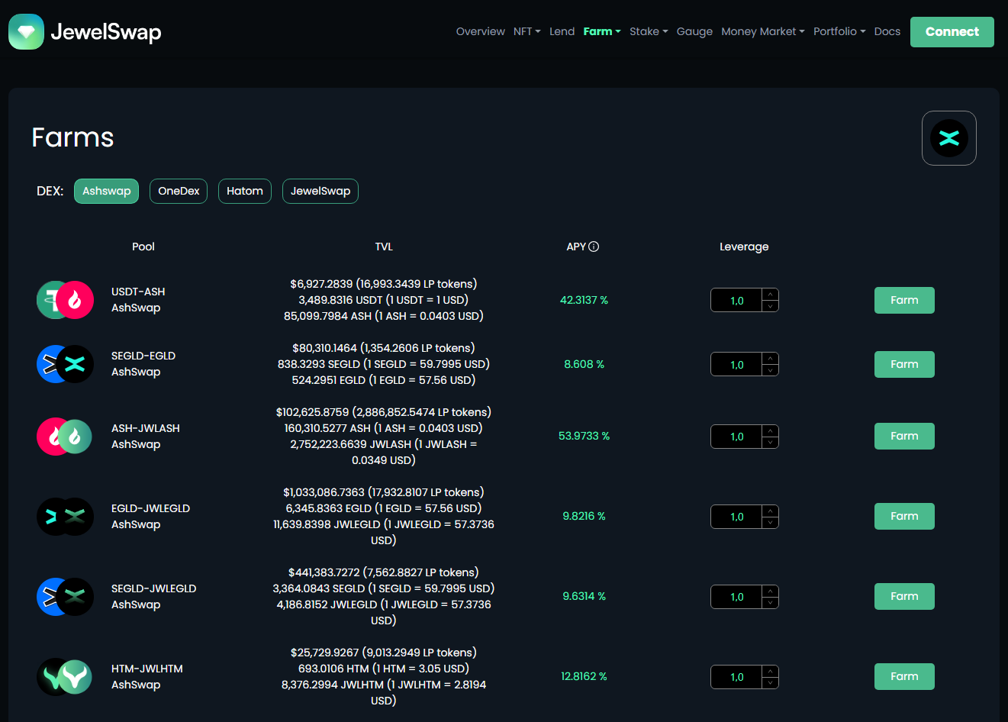Image resolution: width=1008 pixels, height=722 pixels.
Task: Click the USDT-ASH pool token icon
Action: [65, 300]
